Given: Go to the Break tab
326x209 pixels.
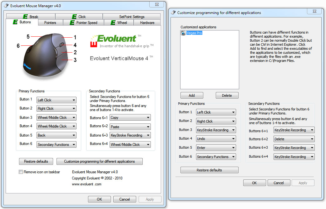Looking at the screenshot, I should coord(31,17).
